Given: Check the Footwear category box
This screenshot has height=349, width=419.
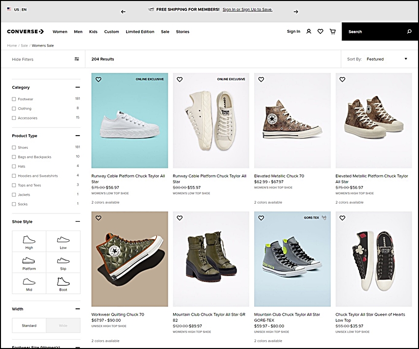Looking at the screenshot, I should (14, 99).
